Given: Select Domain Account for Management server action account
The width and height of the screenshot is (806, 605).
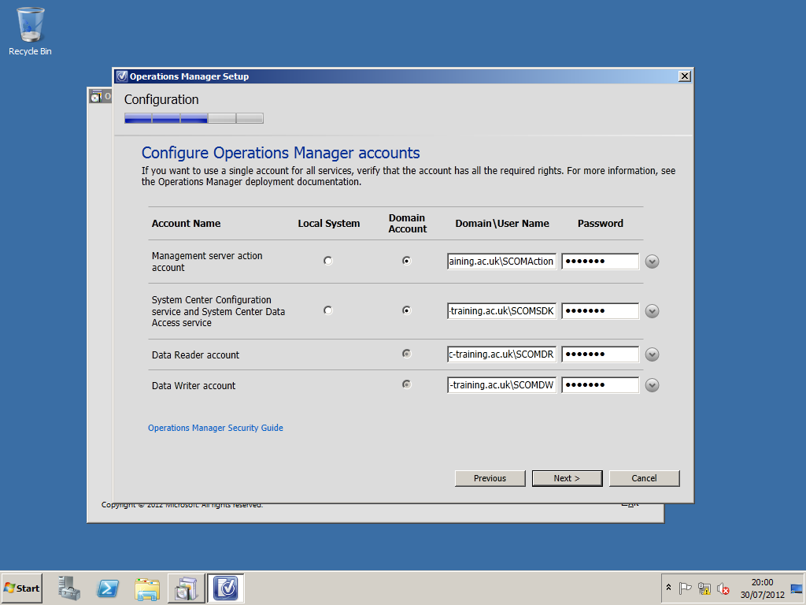Looking at the screenshot, I should pos(407,261).
